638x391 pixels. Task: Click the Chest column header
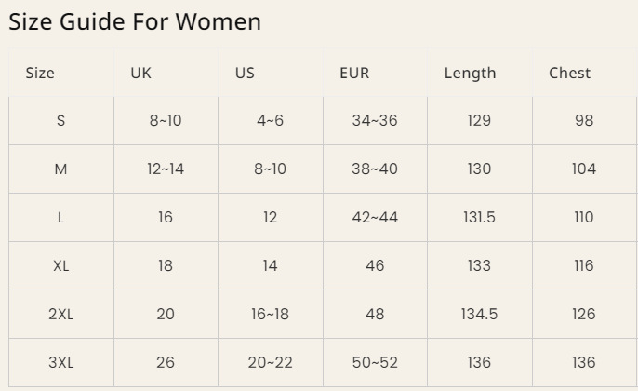(x=569, y=73)
